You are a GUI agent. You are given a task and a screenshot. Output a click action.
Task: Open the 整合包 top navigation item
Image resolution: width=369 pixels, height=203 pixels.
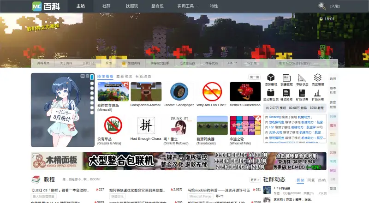tap(157, 6)
